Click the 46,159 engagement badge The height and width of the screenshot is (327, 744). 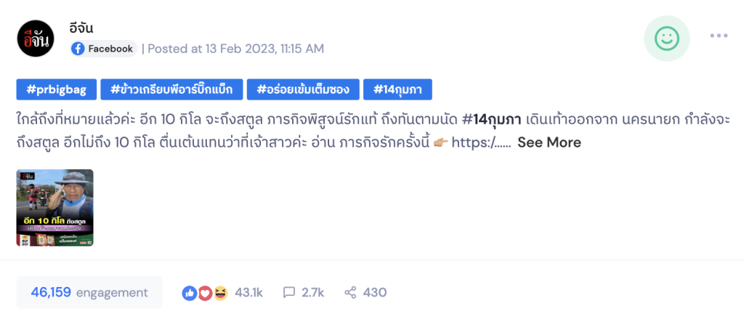pyautogui.click(x=89, y=292)
